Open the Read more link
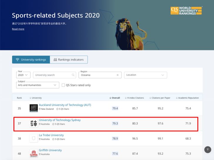The height and width of the screenshot is (160, 214). 18,29
